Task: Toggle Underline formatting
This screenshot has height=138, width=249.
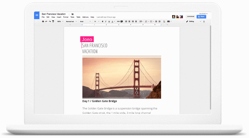Action: [x=109, y=22]
